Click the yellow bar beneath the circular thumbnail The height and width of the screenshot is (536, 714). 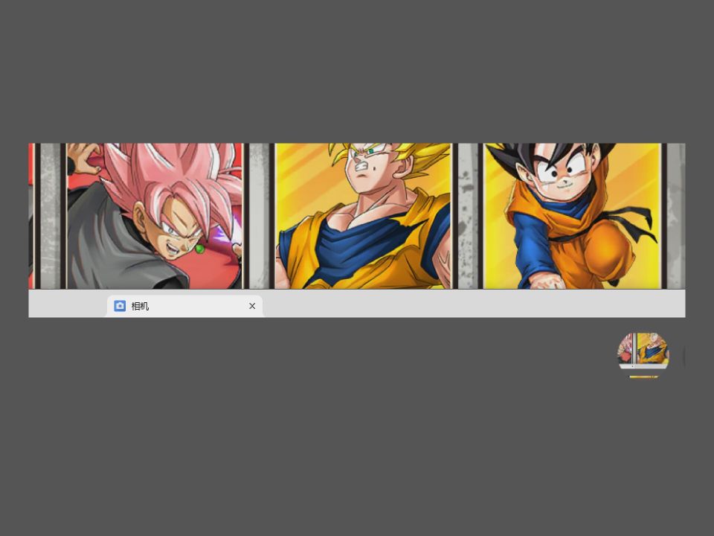coord(643,377)
